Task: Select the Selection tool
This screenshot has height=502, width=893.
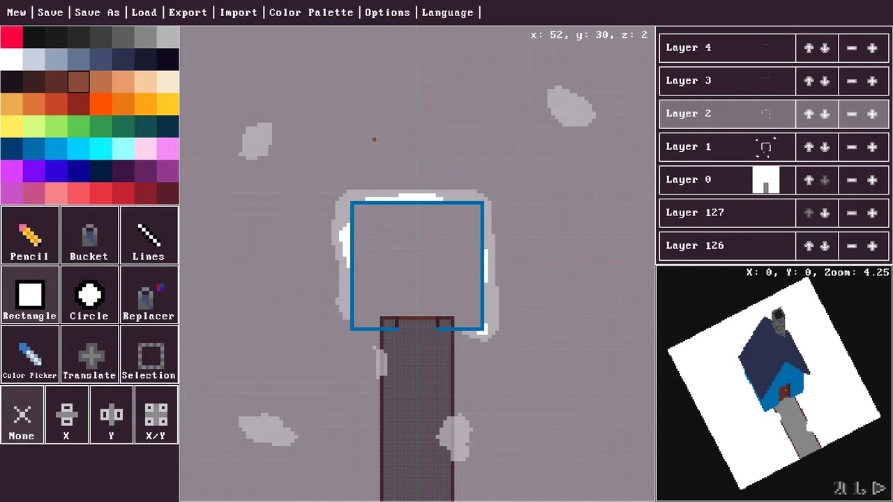Action: (x=149, y=354)
